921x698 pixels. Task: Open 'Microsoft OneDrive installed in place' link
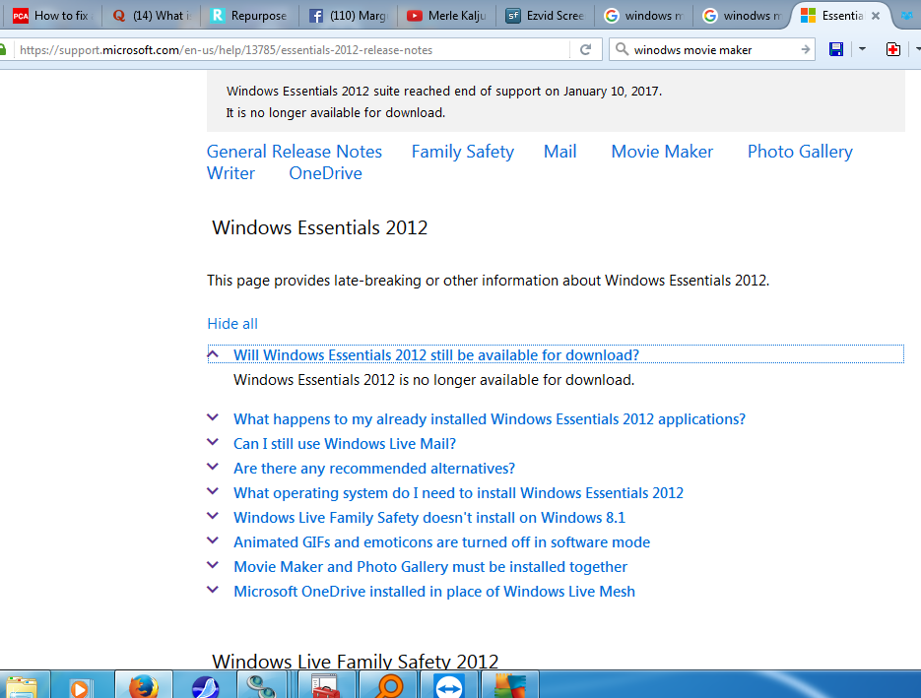[x=434, y=592]
